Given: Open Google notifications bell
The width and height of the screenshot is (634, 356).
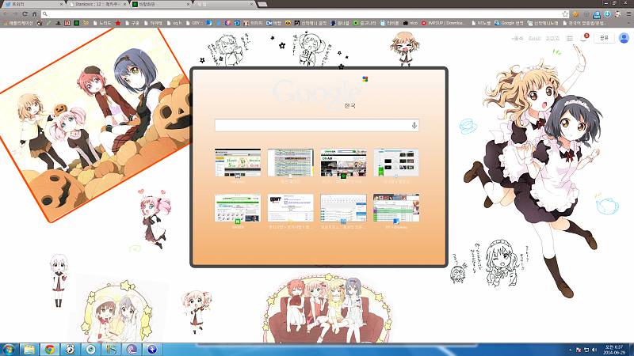Looking at the screenshot, I should (x=586, y=37).
